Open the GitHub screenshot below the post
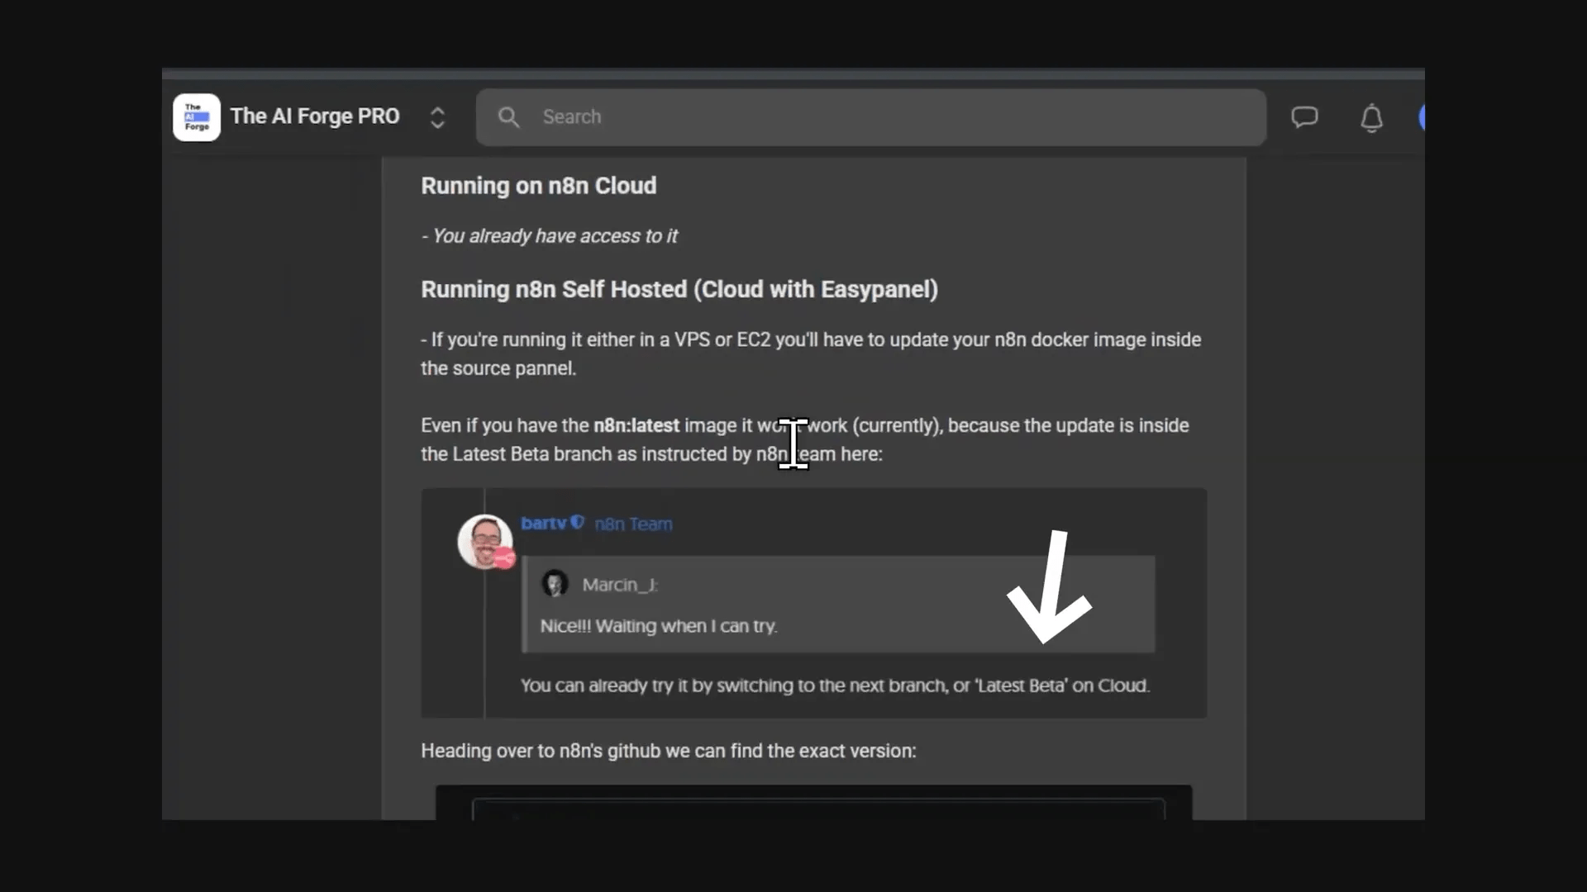Screen dimensions: 1587x892 tap(814, 802)
